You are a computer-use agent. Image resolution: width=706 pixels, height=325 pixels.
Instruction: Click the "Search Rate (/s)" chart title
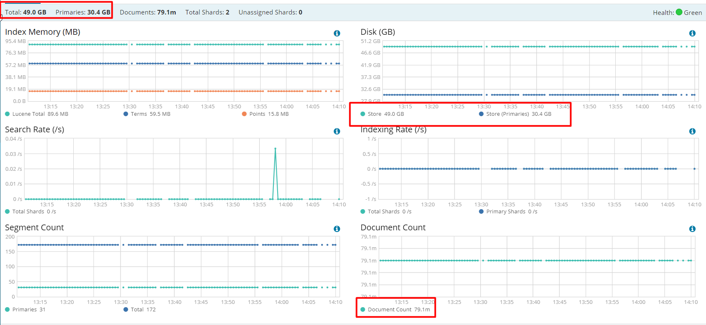[x=34, y=129]
